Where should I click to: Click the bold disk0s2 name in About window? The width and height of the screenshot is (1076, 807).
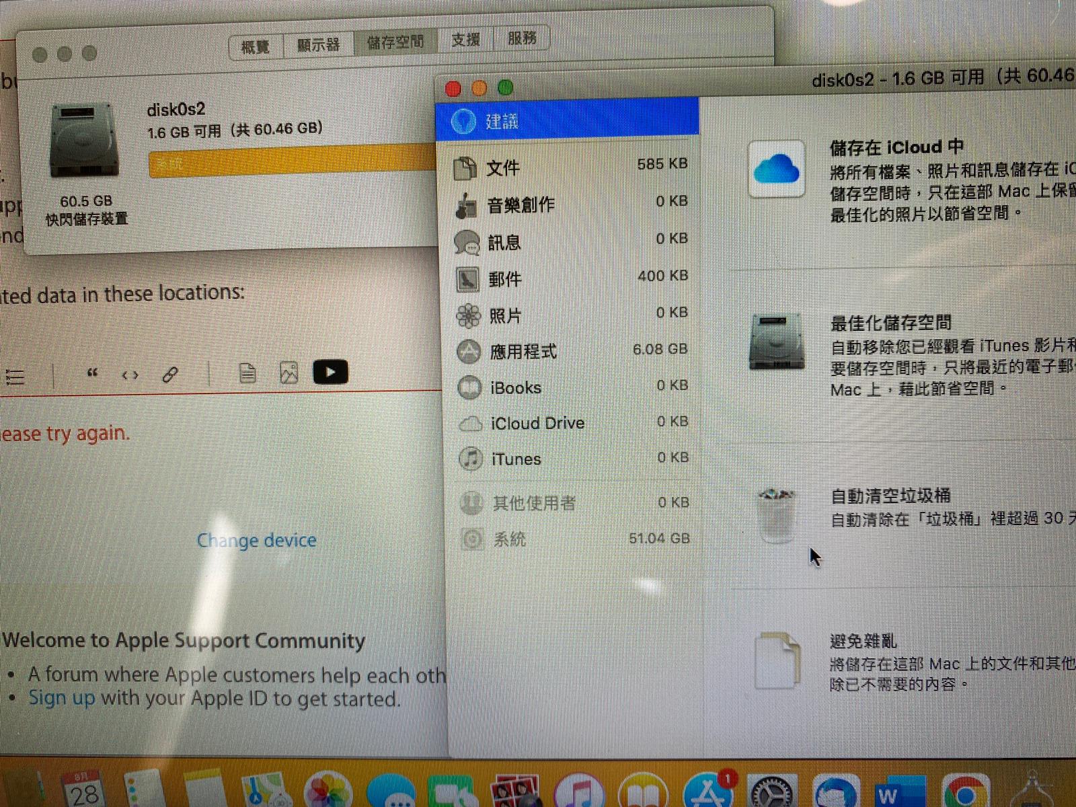click(x=176, y=109)
